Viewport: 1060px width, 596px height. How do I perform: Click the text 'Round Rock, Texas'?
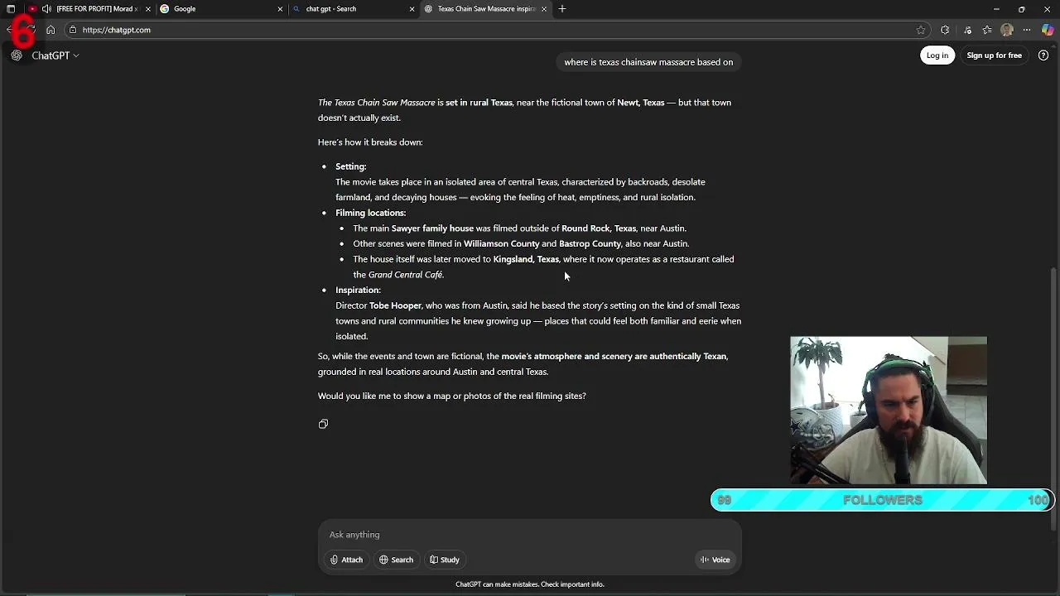pos(599,228)
